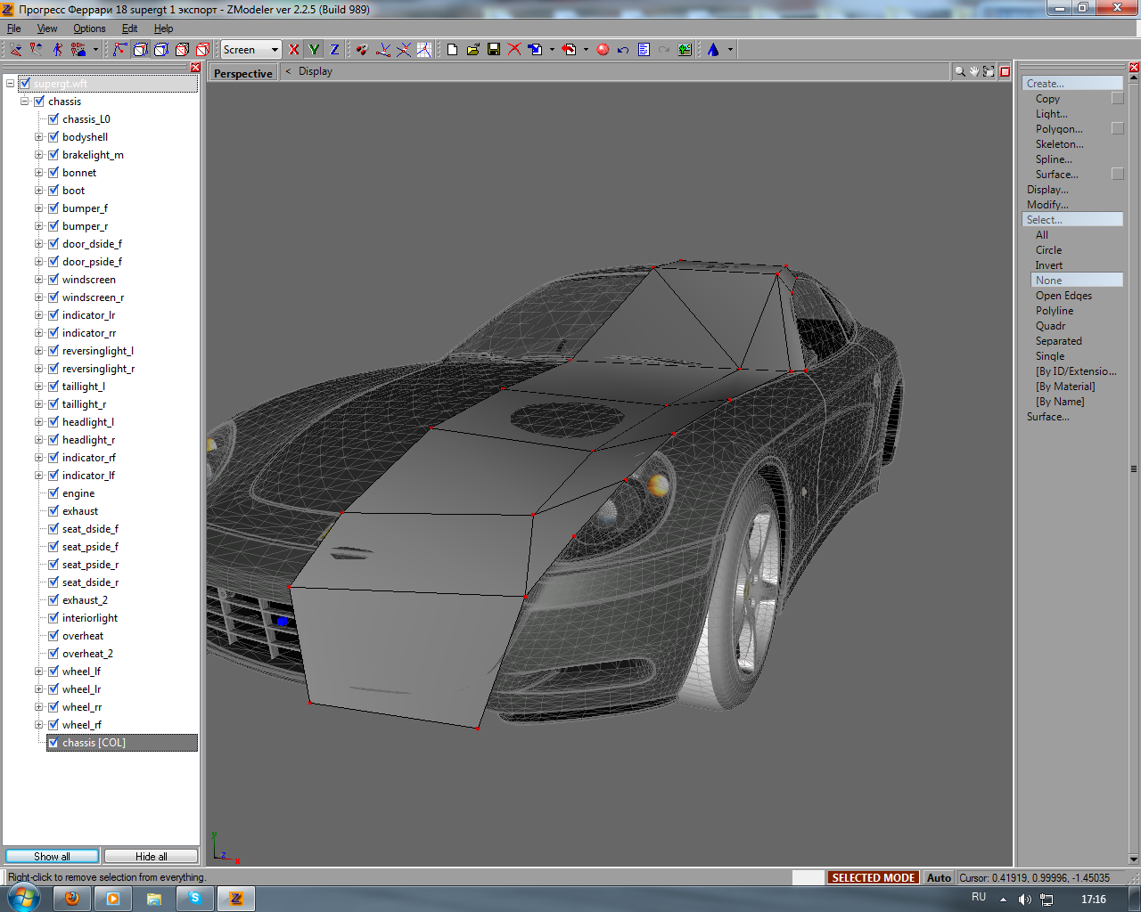1141x912 pixels.
Task: Open the Screen axis-system dropdown
Action: (x=251, y=50)
